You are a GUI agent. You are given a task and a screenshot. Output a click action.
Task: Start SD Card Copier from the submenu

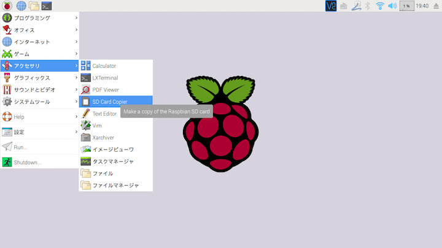coord(116,102)
